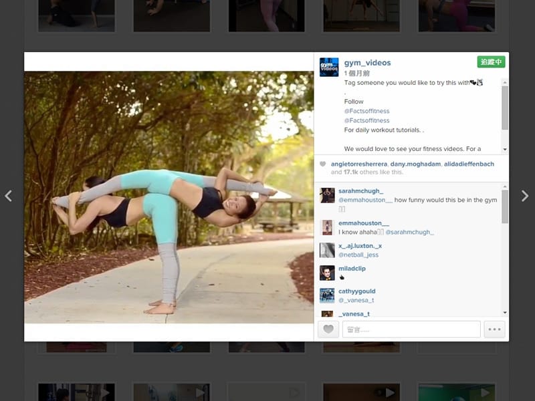Toggle the green following button
The height and width of the screenshot is (401, 535).
(x=491, y=61)
